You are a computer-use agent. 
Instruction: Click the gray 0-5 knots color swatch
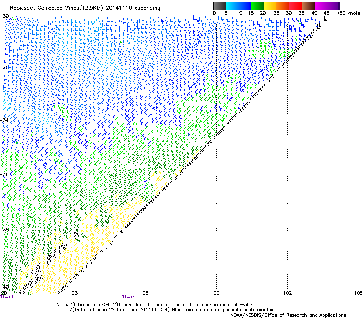[x=219, y=6]
